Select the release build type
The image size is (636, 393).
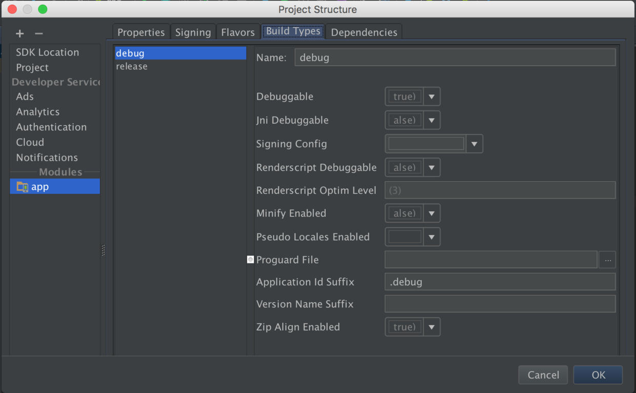point(132,66)
